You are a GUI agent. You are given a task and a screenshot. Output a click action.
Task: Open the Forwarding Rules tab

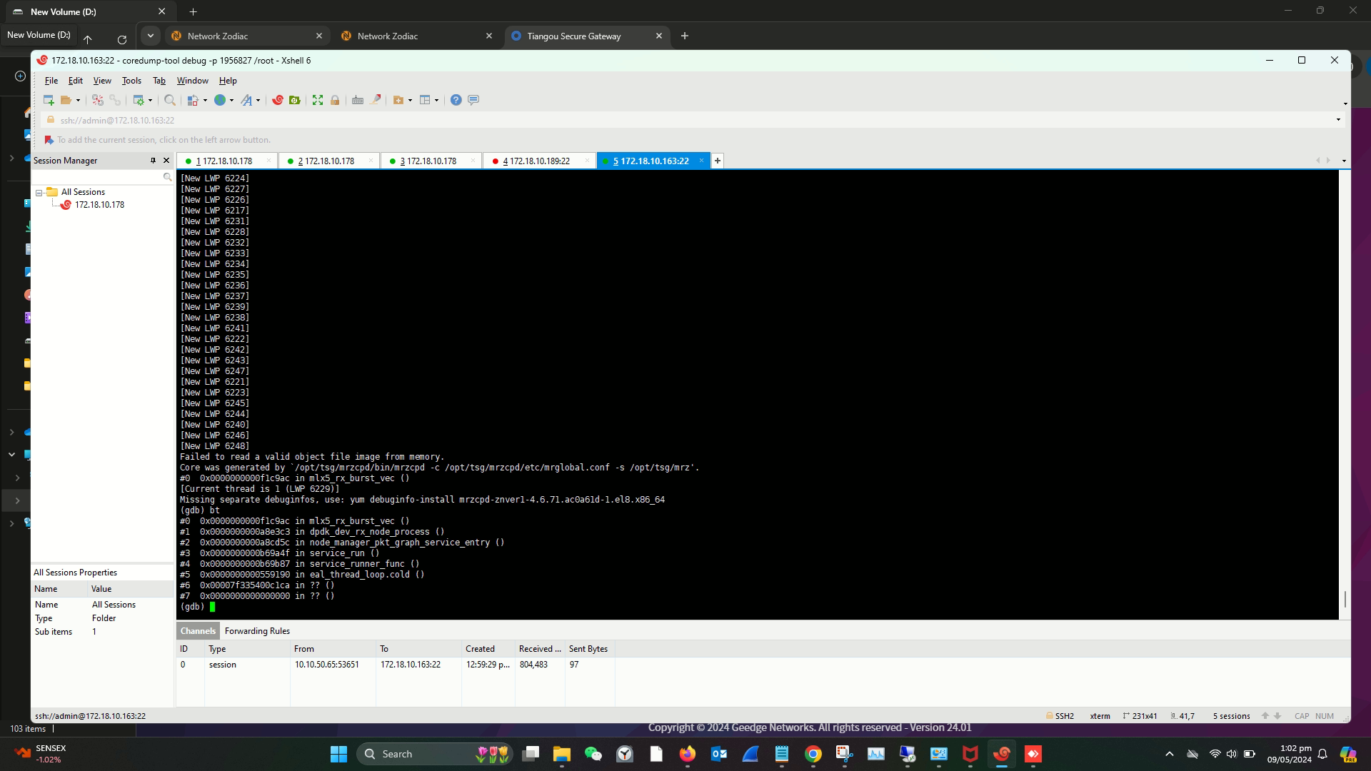[x=257, y=631]
